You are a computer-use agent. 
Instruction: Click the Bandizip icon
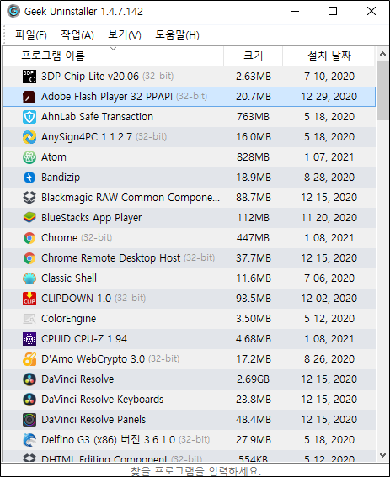click(x=29, y=178)
